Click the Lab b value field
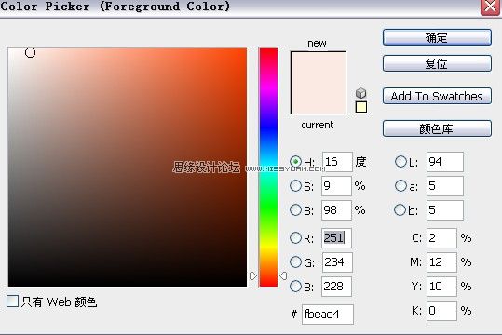The height and width of the screenshot is (335, 502). (x=444, y=210)
